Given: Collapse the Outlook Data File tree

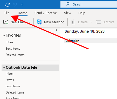Looking at the screenshot, I should [4, 67].
